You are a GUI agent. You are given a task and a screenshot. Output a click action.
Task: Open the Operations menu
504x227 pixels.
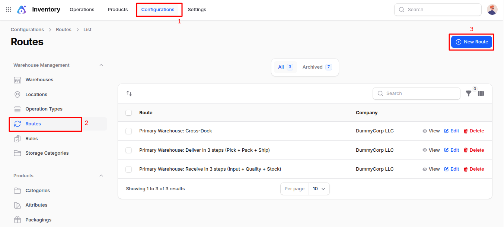pyautogui.click(x=82, y=10)
